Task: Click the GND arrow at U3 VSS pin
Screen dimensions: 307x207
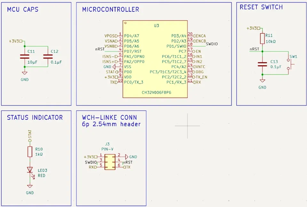Action: click(x=114, y=67)
